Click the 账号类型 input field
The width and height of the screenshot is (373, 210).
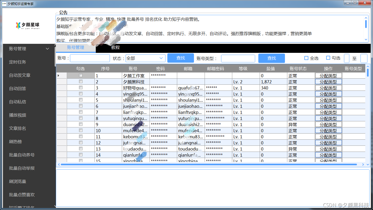click(x=238, y=58)
